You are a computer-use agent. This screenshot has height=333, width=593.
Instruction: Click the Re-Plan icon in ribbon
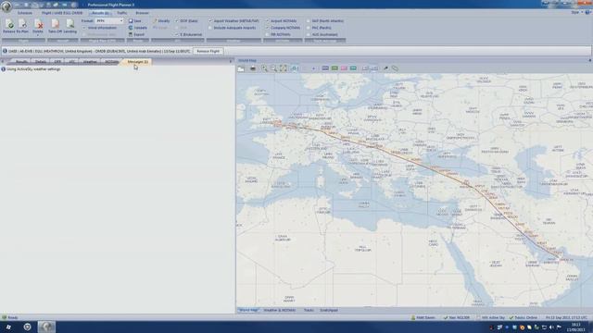point(22,25)
